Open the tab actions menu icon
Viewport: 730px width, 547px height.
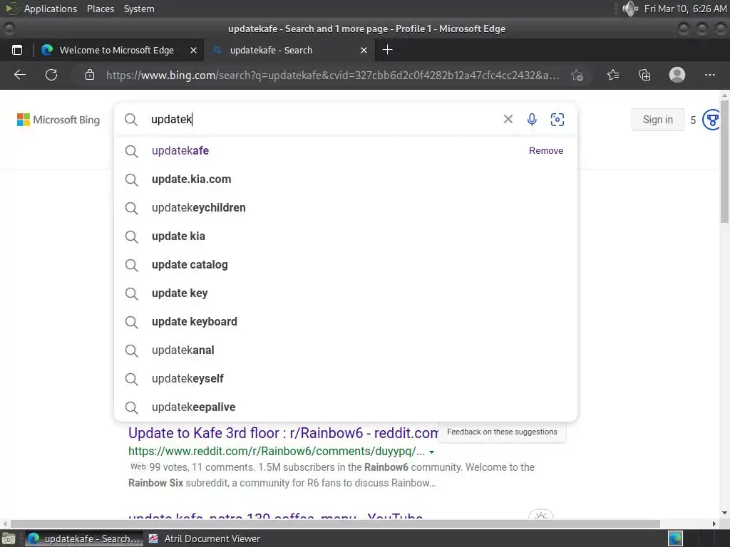[17, 50]
